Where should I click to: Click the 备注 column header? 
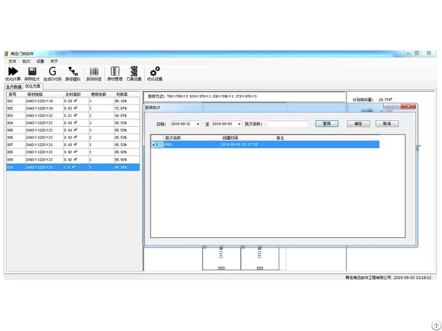(280, 138)
